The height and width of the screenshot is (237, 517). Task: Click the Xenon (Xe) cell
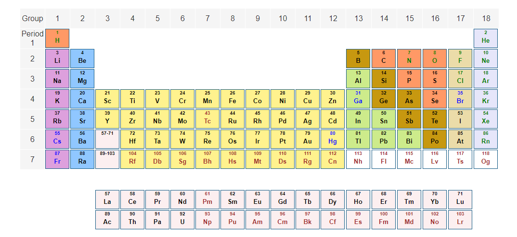(x=486, y=119)
